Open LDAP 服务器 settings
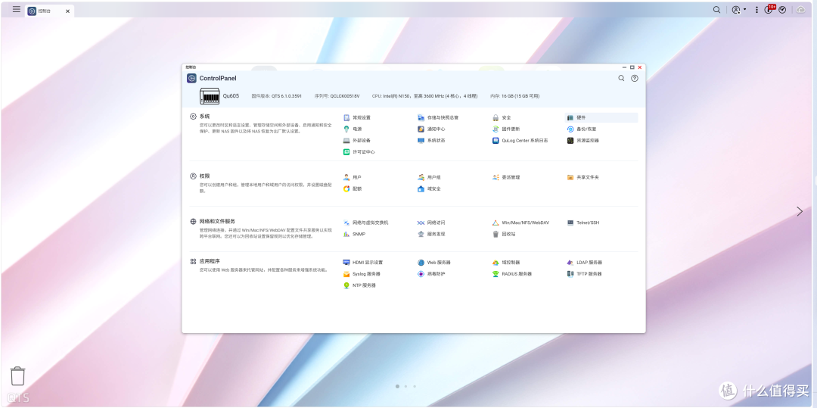This screenshot has width=817, height=408. pyautogui.click(x=585, y=262)
